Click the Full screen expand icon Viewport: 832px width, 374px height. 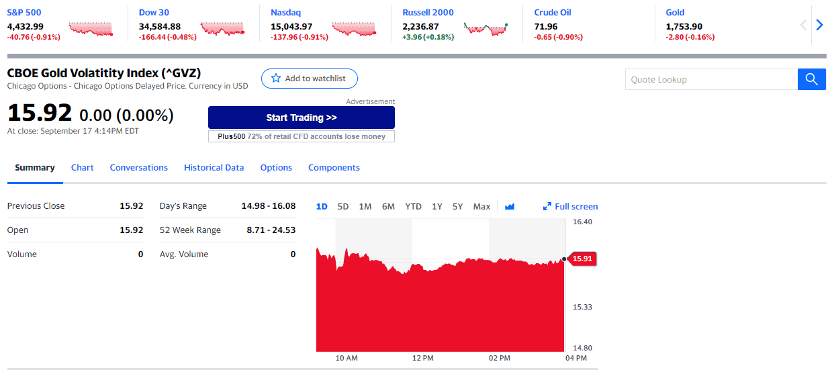click(x=547, y=207)
